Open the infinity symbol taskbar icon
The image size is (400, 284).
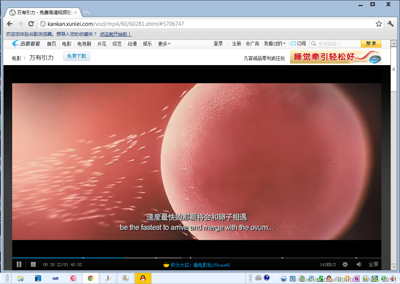tap(55, 278)
